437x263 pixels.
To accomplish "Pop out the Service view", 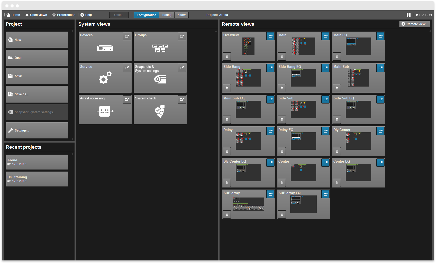I will 127,68.
